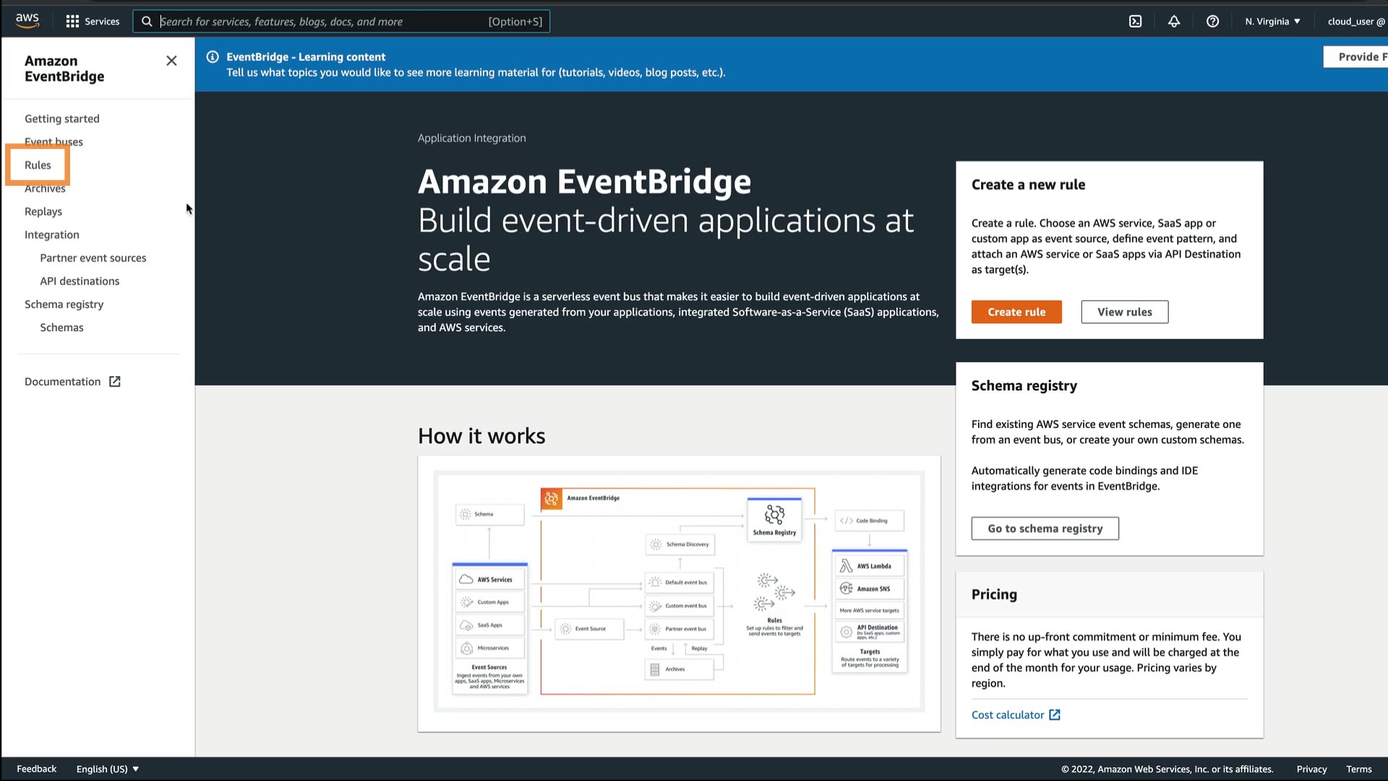Click the AWS logo home icon
Screen dimensions: 1388x781
coord(27,21)
